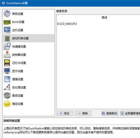Click the 全部重新搜索 rescan button
Viewport: 140px width, 138px height.
point(130,113)
